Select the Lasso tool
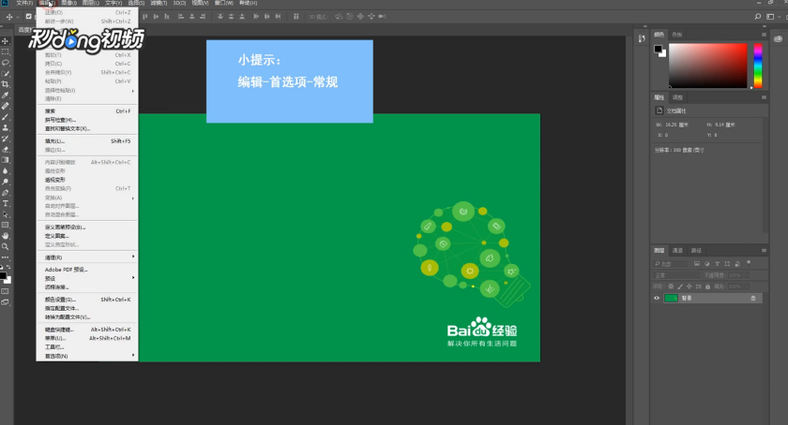The width and height of the screenshot is (788, 425). 6,63
